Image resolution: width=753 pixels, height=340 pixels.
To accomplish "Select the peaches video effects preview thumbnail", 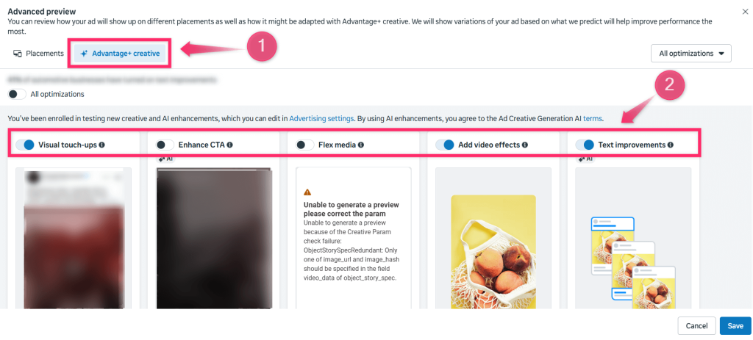I will click(x=493, y=251).
